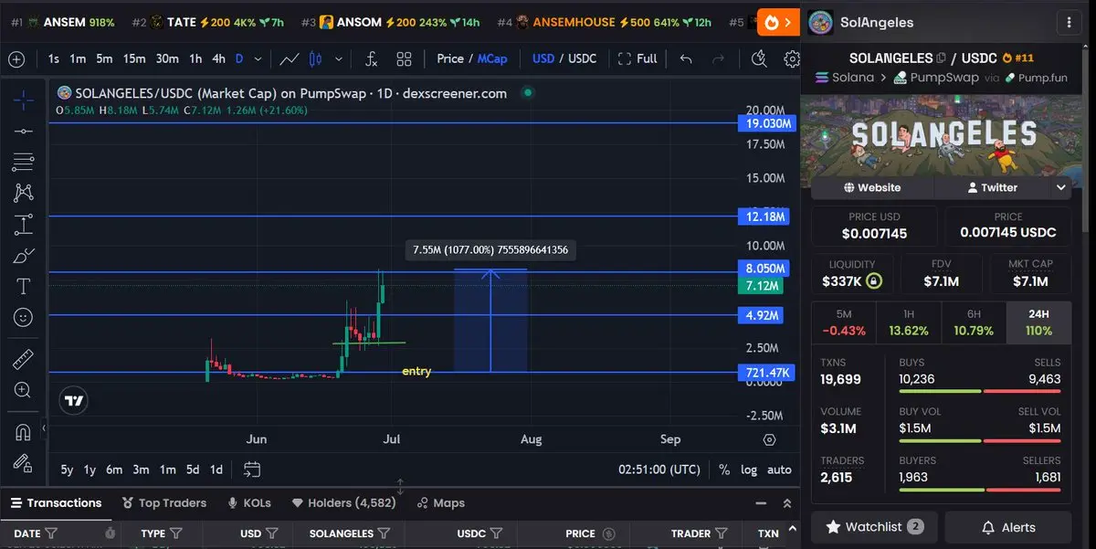1096x549 pixels.
Task: Collapse the drawing toolbar side arrow
Action: [43, 428]
